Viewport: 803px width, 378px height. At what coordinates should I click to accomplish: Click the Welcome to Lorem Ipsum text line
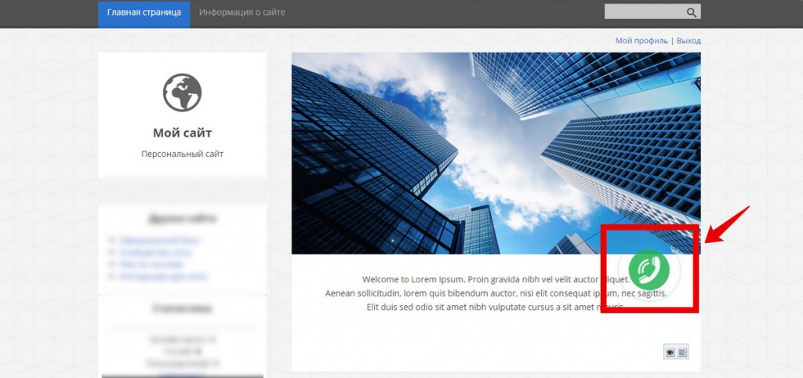(x=496, y=280)
